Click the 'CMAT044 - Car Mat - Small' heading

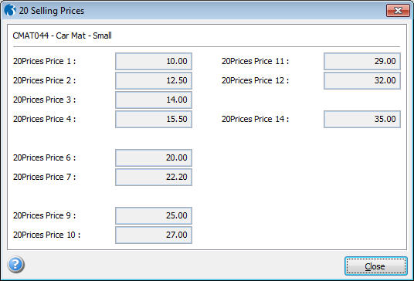point(62,36)
